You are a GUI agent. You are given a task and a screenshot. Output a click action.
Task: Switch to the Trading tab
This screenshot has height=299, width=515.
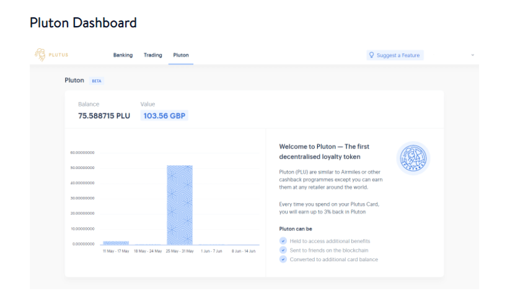pyautogui.click(x=152, y=55)
